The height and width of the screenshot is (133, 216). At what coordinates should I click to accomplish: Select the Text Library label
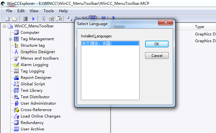click(32, 90)
